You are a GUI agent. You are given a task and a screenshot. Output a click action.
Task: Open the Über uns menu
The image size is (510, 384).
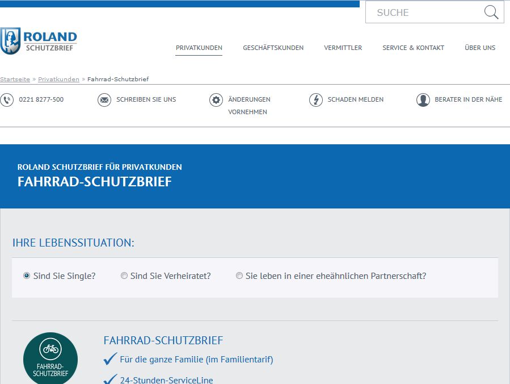pyautogui.click(x=480, y=48)
